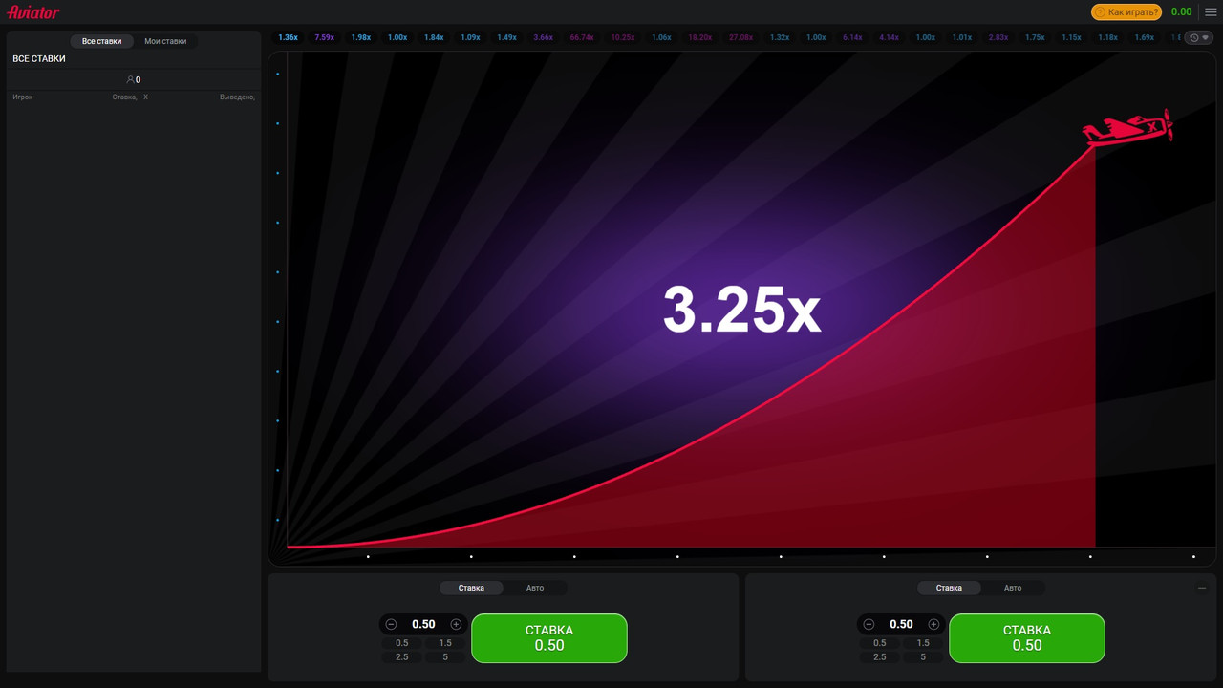Click the Выведено column header
This screenshot has height=688, width=1223.
[x=237, y=97]
